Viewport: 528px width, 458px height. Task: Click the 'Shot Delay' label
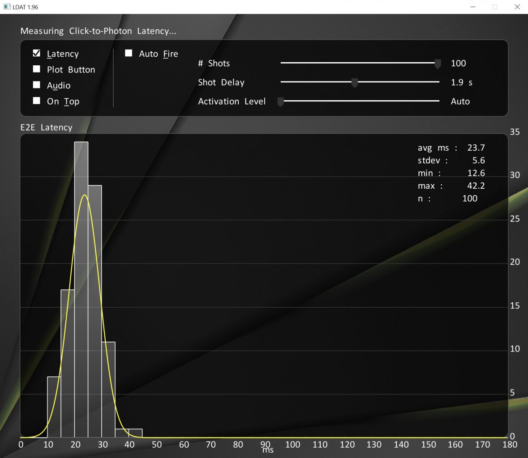tap(221, 82)
